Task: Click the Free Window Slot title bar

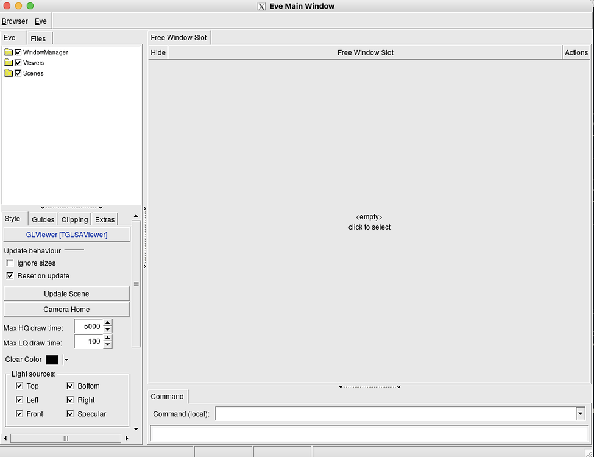Action: click(365, 52)
